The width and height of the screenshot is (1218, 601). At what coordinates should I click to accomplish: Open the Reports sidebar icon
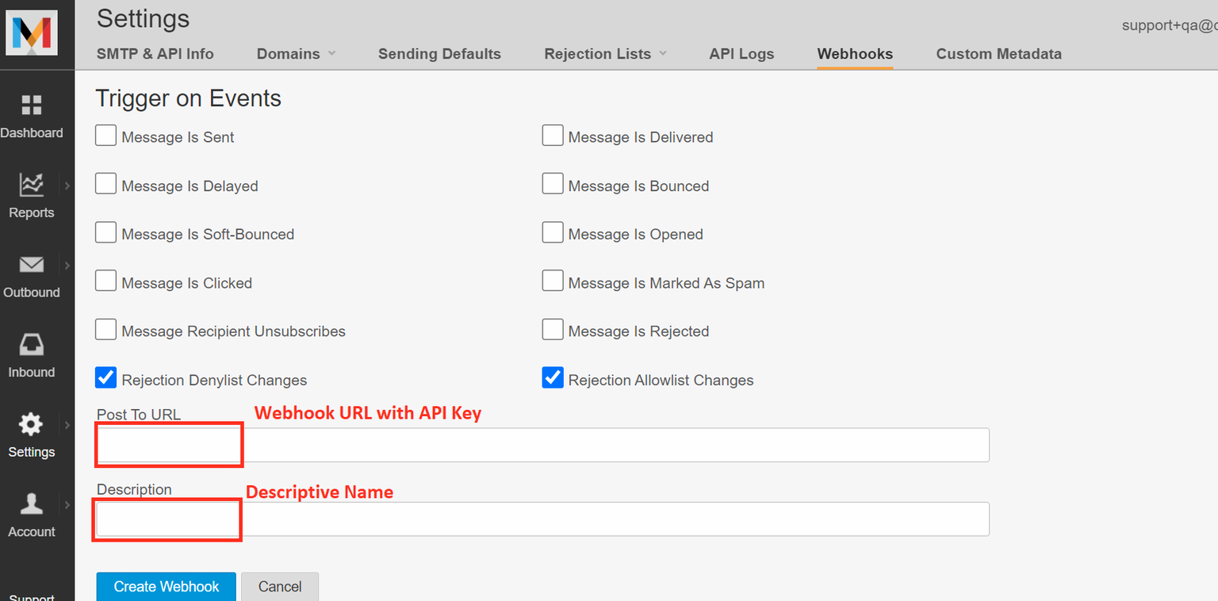pyautogui.click(x=32, y=185)
